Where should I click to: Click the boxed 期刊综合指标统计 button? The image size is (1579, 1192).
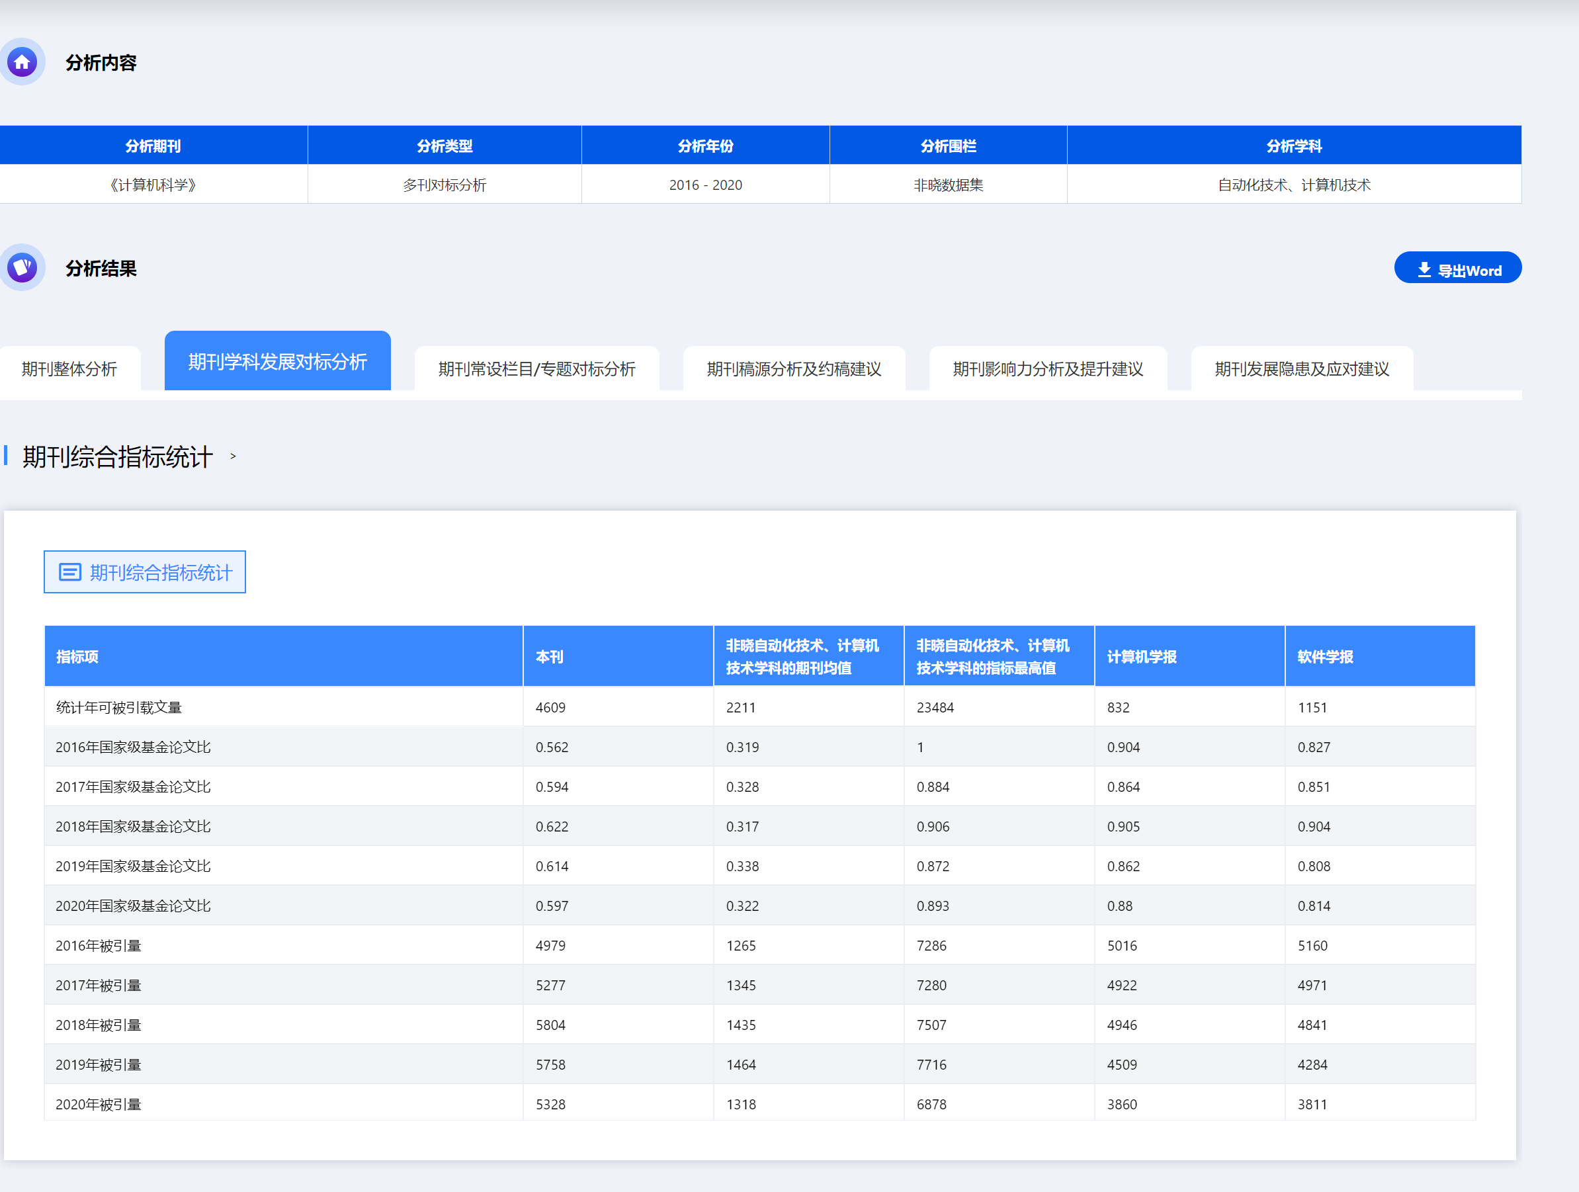click(x=145, y=572)
